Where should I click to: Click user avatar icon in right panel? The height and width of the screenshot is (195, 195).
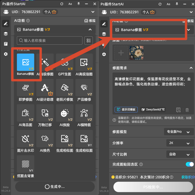click(104, 12)
